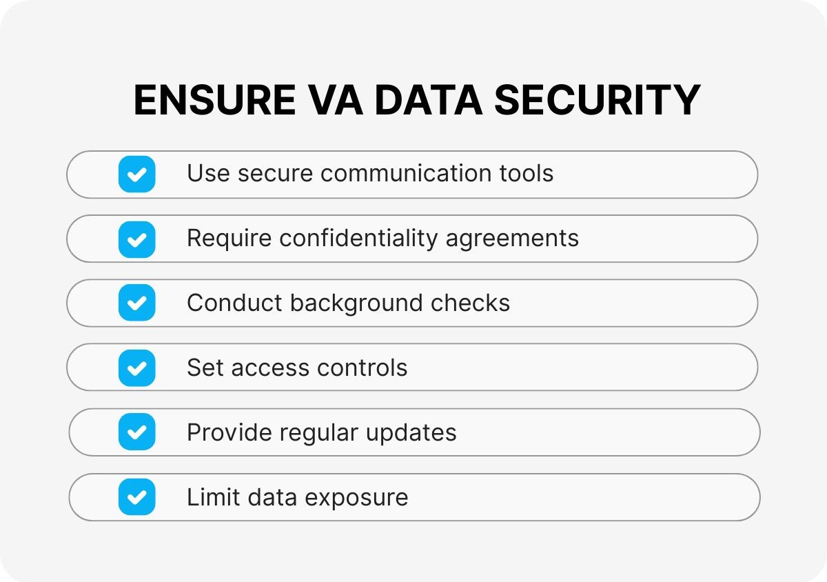
Task: Uncheck the 'Require confidentiality agreements' checkbox
Action: pos(136,239)
